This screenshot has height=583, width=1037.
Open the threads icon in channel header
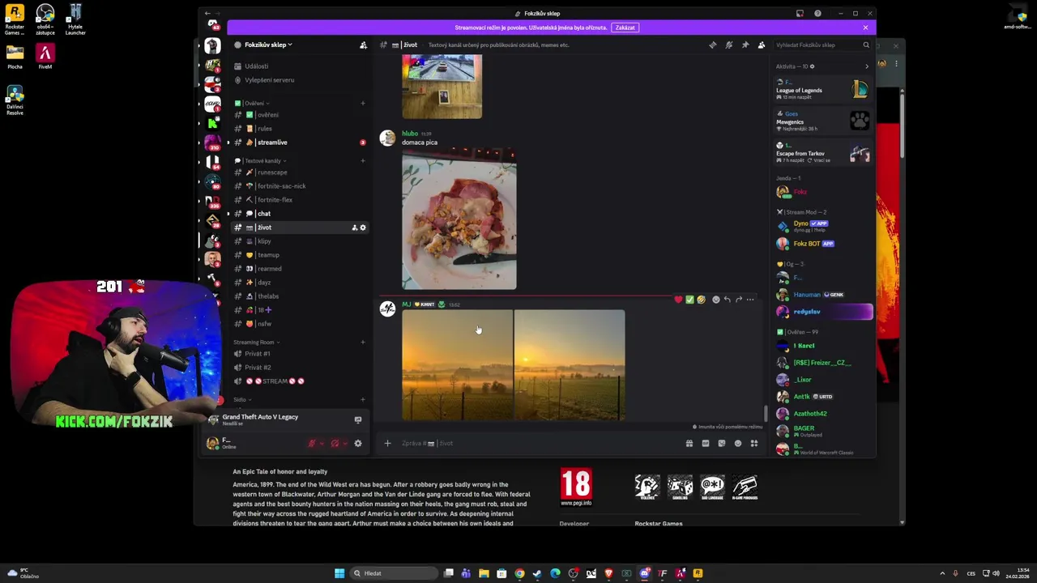tap(712, 45)
